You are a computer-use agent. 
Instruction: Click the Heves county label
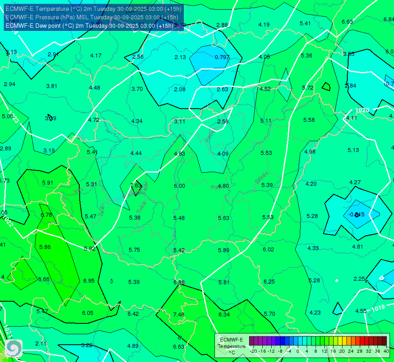(210, 136)
